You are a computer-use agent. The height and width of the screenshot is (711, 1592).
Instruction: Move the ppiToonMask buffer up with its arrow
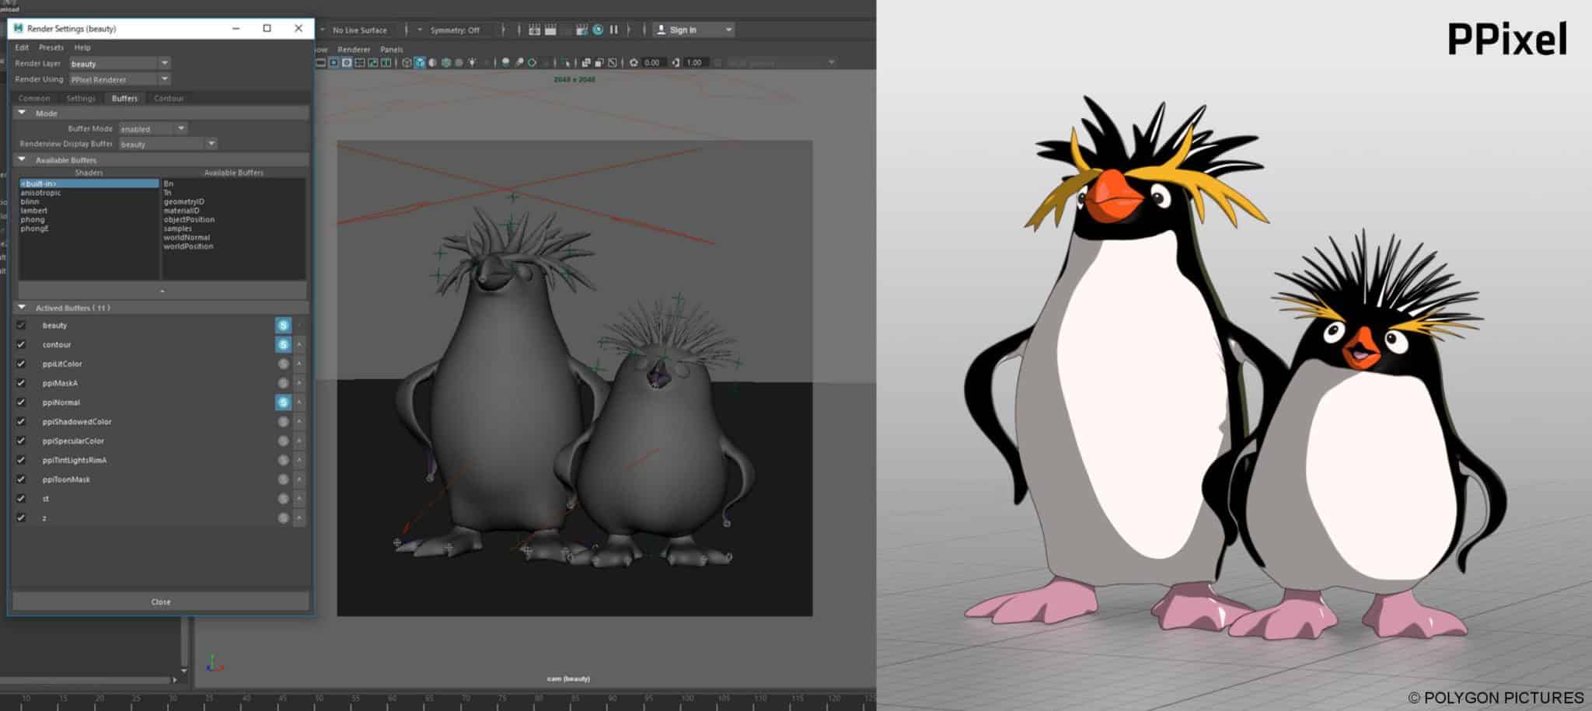[x=299, y=479]
